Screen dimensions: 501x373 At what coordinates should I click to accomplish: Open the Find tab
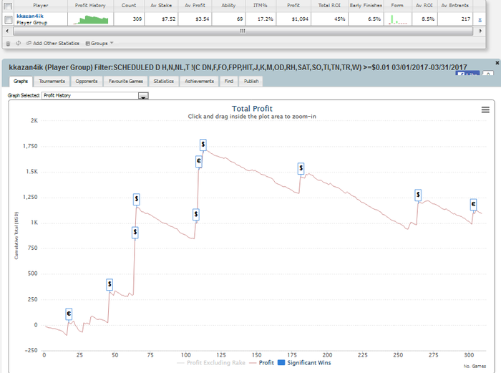coord(229,81)
